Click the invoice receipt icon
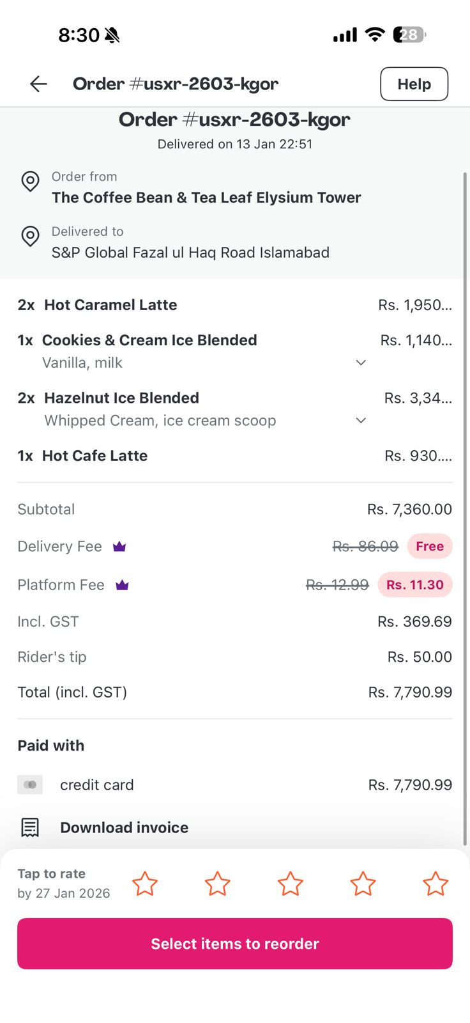This screenshot has width=470, height=1023. pyautogui.click(x=30, y=827)
